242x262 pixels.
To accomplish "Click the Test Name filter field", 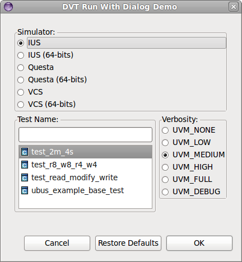I will 85,134.
